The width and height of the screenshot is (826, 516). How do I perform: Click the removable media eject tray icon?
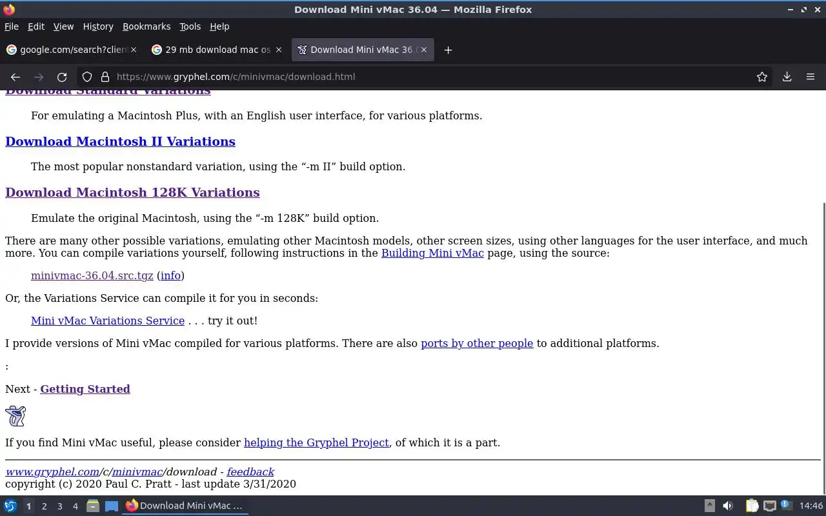pos(709,506)
